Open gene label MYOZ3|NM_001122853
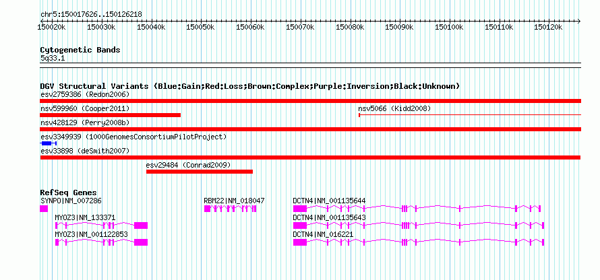The image size is (600, 280). coord(92,234)
